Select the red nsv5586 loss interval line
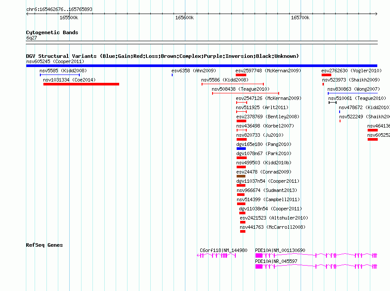The width and height of the screenshot is (390, 291). (233, 84)
